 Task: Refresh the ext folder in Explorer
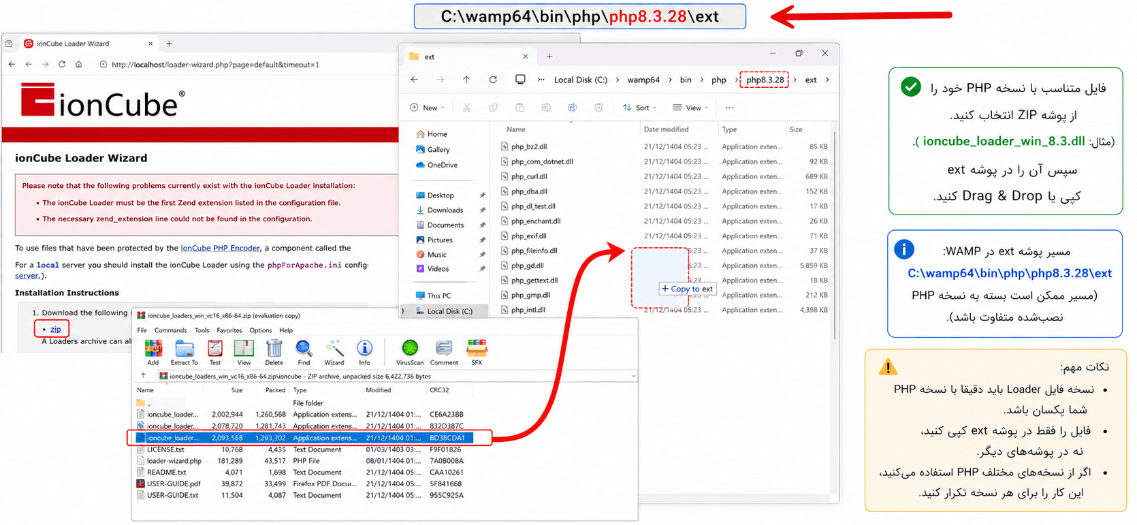[x=493, y=80]
